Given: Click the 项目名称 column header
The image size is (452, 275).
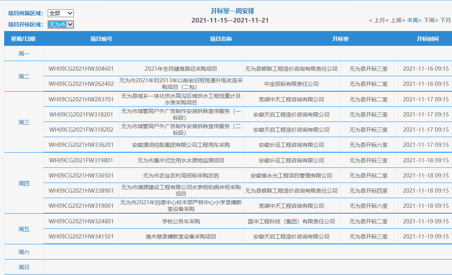Looking at the screenshot, I should pos(221,39).
